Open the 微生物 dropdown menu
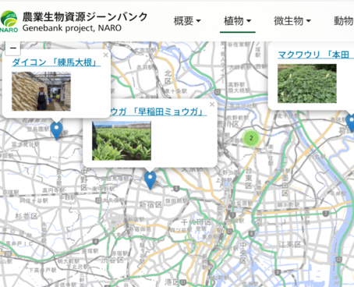 [292, 21]
